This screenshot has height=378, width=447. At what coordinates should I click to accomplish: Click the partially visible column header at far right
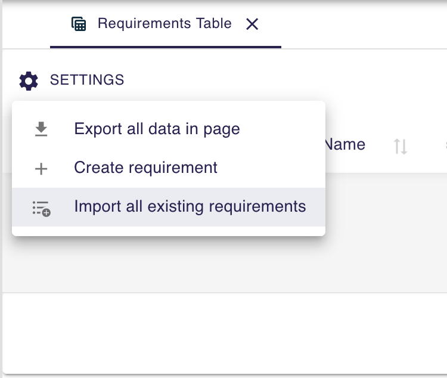[444, 145]
